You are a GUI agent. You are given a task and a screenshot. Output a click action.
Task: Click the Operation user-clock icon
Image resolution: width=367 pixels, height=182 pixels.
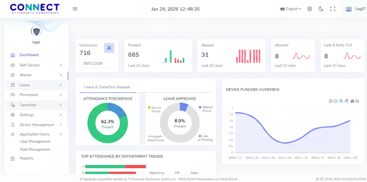13,105
